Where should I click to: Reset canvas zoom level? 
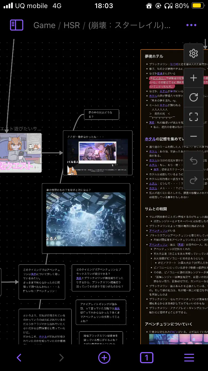click(x=193, y=97)
